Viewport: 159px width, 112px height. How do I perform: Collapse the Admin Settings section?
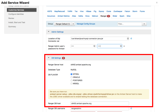tap(49, 32)
